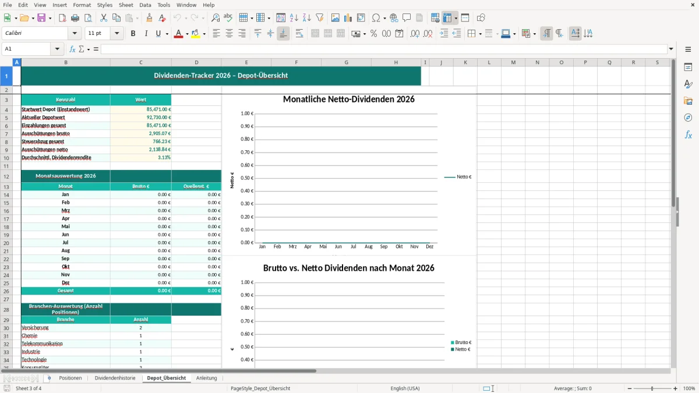Click the AutoFilter funnel icon
Viewport: 699px width, 393px height.
point(320,18)
